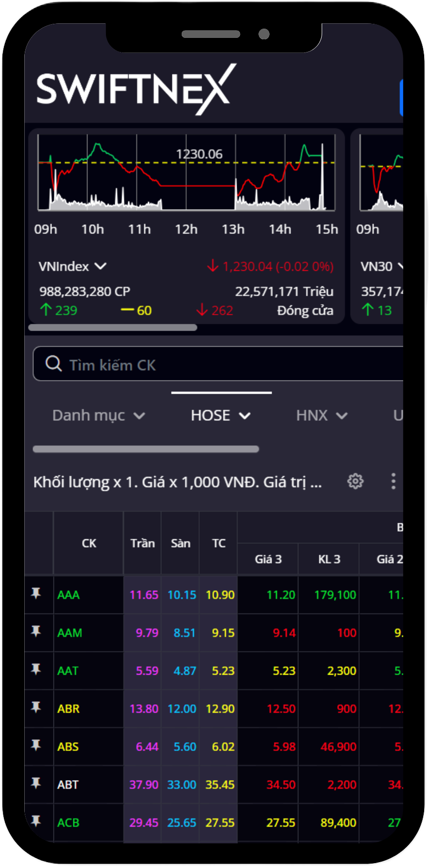Open table settings gear icon
The height and width of the screenshot is (866, 429).
point(355,481)
